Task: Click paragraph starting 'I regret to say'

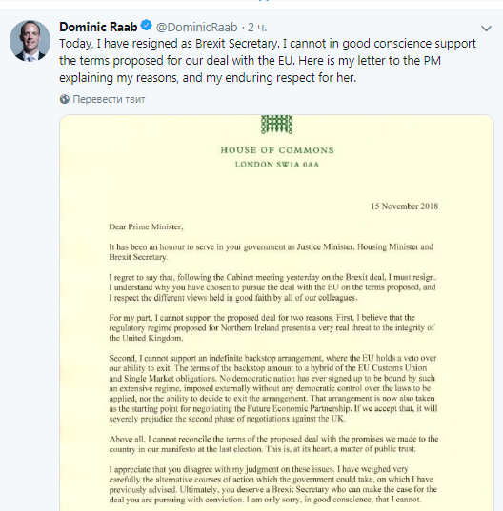Action: 272,287
